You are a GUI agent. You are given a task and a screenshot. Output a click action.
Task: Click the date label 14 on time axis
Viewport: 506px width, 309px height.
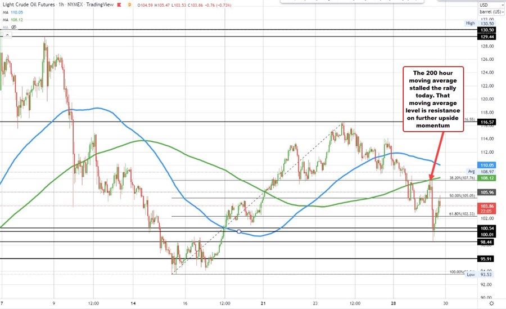pos(133,303)
